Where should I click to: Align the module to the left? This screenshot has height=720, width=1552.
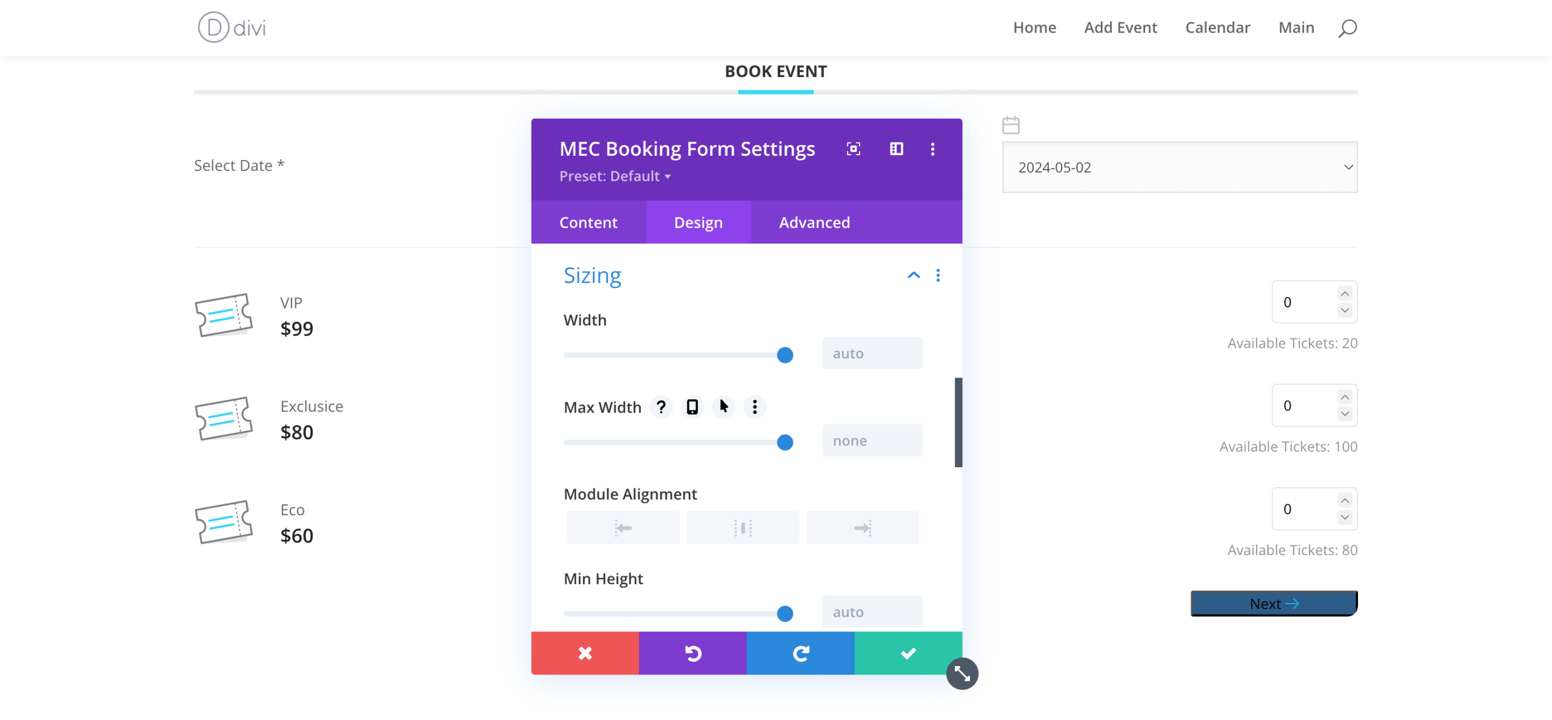tap(623, 528)
